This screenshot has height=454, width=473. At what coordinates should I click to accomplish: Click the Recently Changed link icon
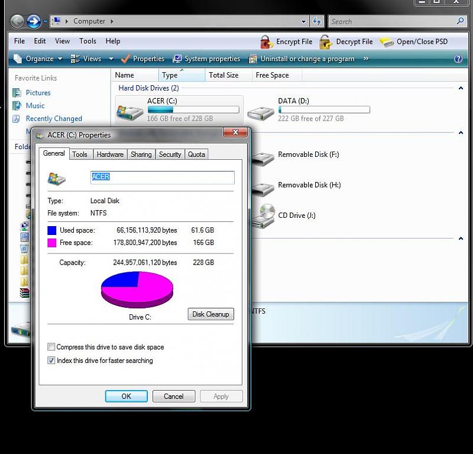(17, 118)
